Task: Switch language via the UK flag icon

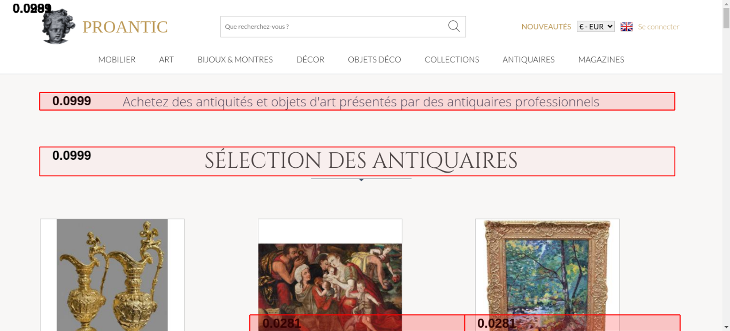Action: [x=626, y=27]
